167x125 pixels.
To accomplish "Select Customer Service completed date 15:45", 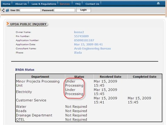I will point(140,100).
